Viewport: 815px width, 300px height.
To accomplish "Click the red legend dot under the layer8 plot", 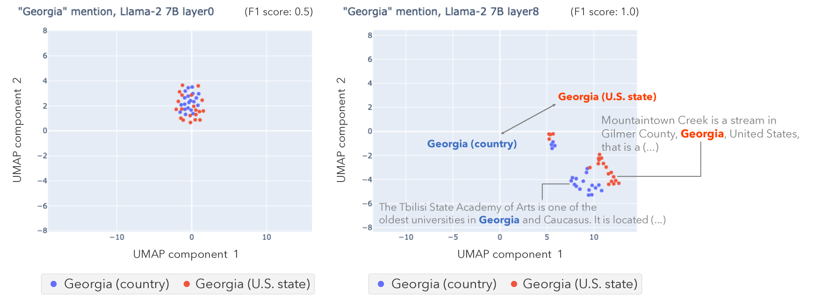I will [514, 284].
